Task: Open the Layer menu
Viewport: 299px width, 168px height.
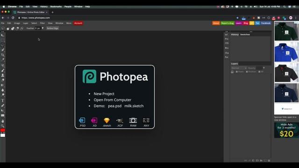Action: pos(26,23)
